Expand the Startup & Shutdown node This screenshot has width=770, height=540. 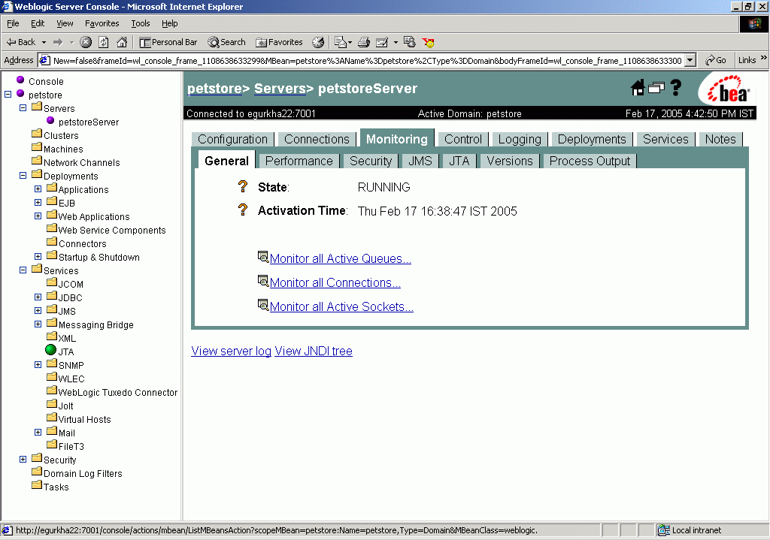click(38, 257)
